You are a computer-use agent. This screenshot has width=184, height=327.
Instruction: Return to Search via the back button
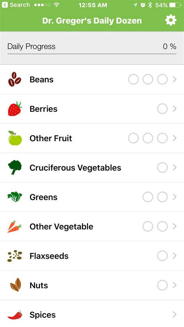point(15,5)
